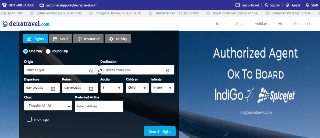Viewport: 320px width, 138px height.
Task: Open the About menu item
Action: [240, 24]
